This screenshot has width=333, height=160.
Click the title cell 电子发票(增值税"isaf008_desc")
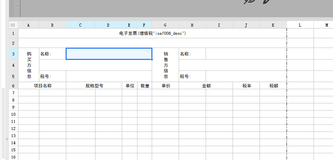(152, 33)
